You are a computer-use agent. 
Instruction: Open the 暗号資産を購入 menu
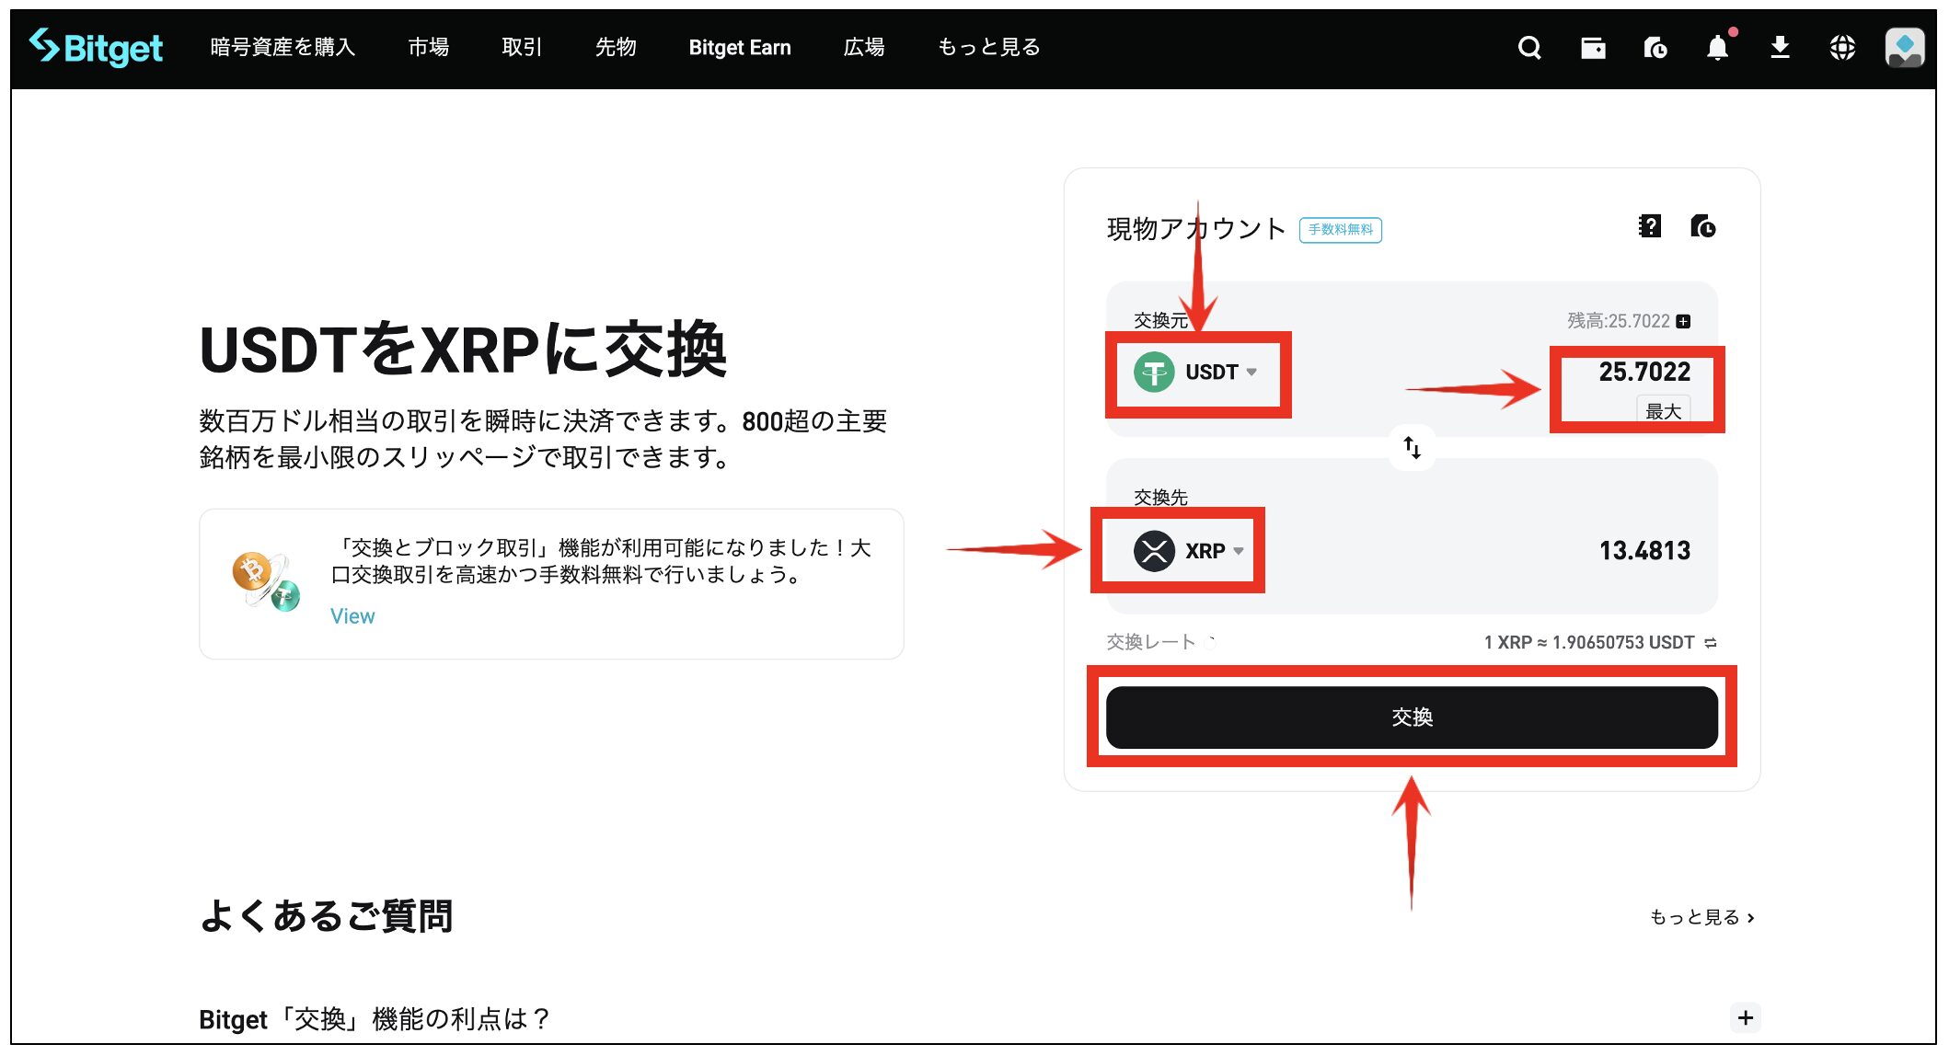[282, 48]
